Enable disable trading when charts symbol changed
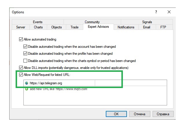This screenshot has width=185, height=139. click(25, 61)
